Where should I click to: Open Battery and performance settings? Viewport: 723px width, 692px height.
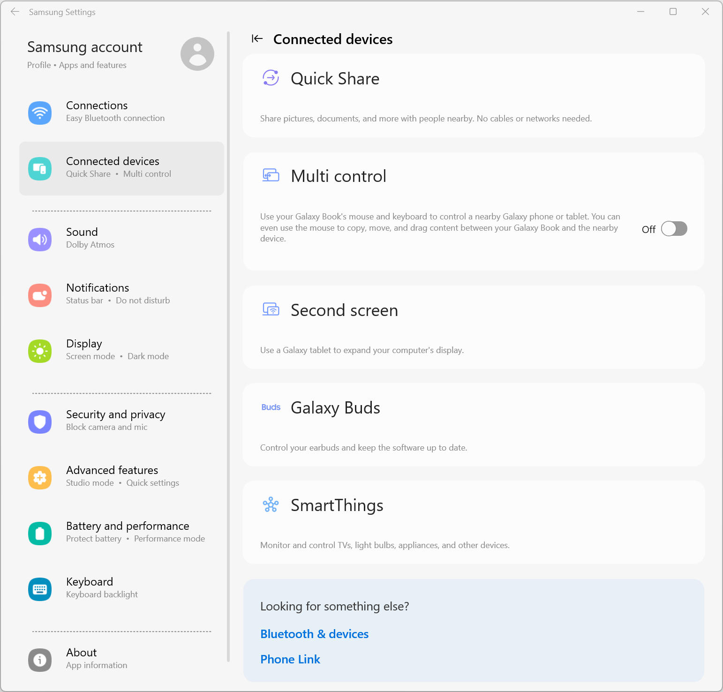[122, 534]
